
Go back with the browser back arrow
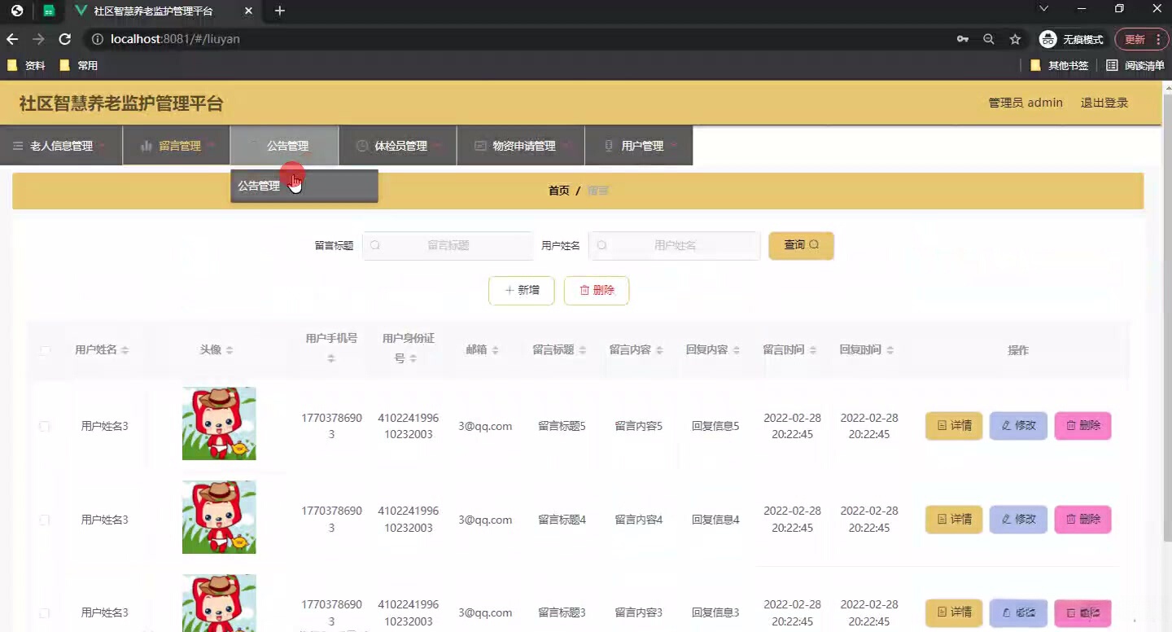coord(12,39)
